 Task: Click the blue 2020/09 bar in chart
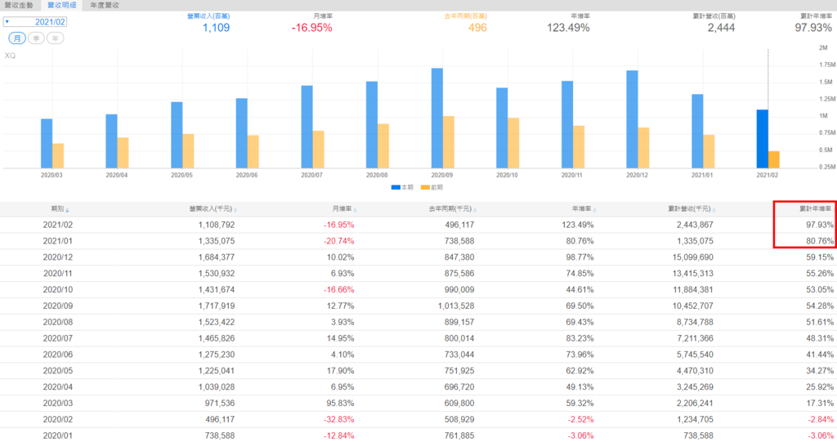coord(437,118)
